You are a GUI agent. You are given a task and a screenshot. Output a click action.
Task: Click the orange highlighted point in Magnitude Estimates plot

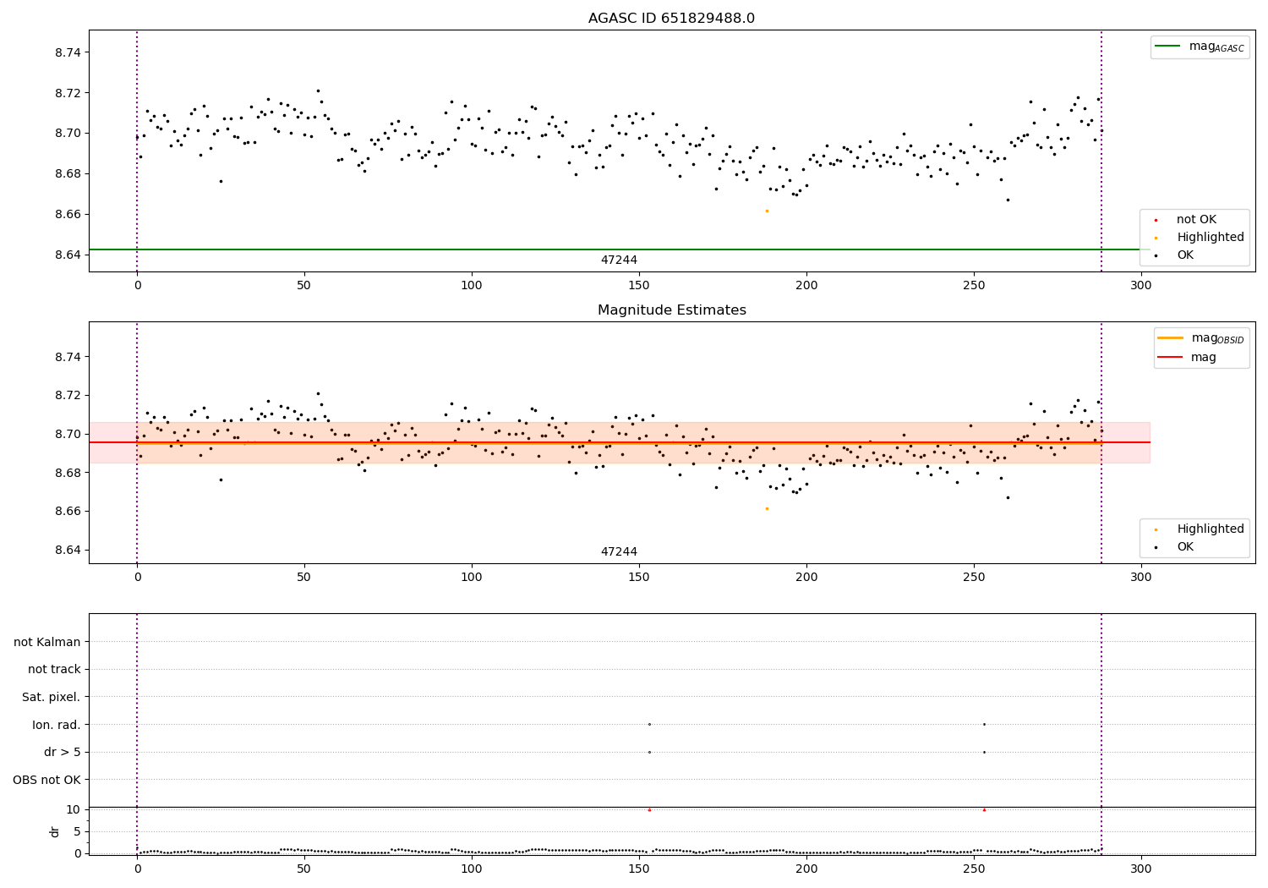pos(767,508)
